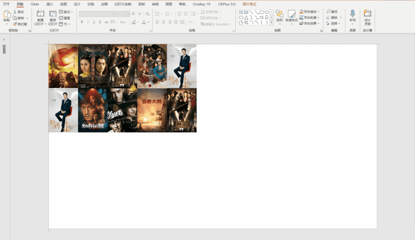Switch to the Picture Format (图片格式) tab
The image size is (415, 240).
(249, 4)
